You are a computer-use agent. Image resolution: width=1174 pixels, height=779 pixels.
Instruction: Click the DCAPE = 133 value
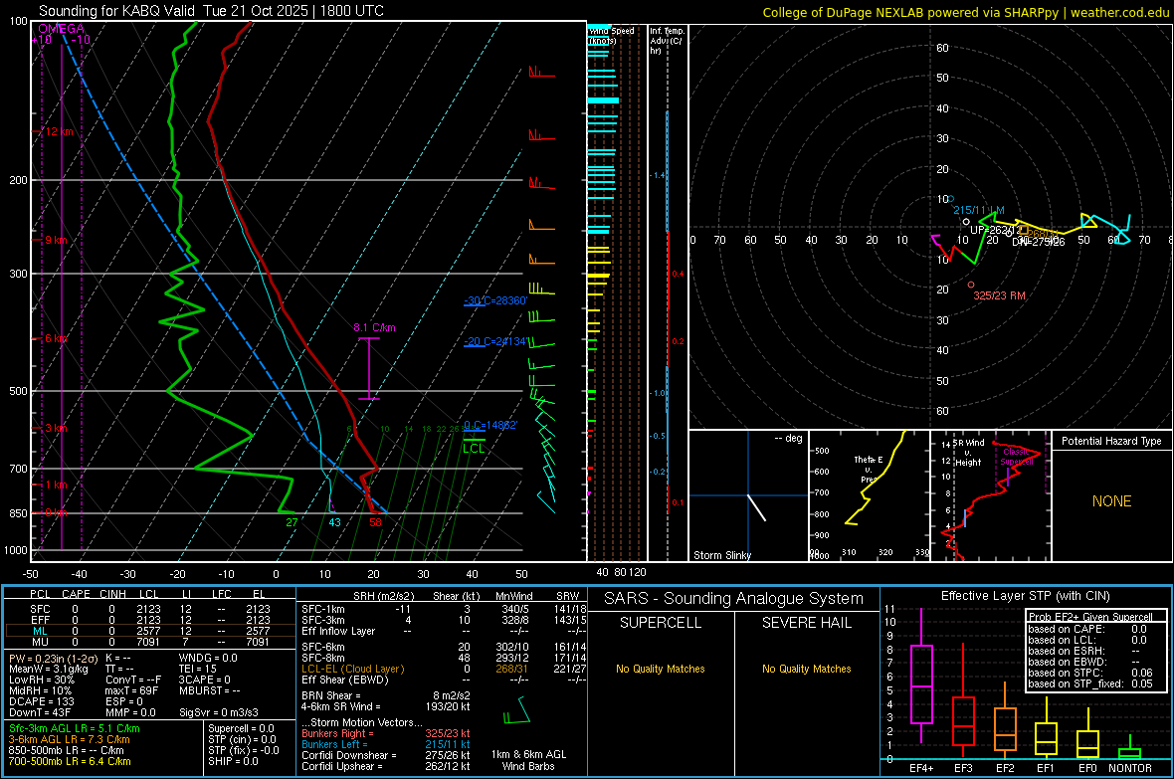41,701
